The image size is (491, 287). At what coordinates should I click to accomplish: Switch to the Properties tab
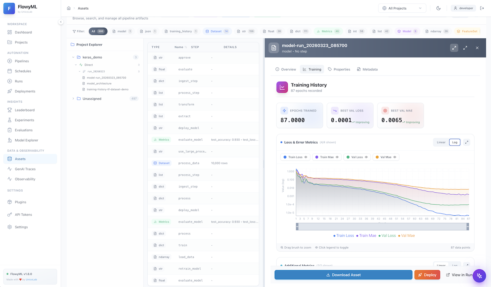pyautogui.click(x=339, y=69)
